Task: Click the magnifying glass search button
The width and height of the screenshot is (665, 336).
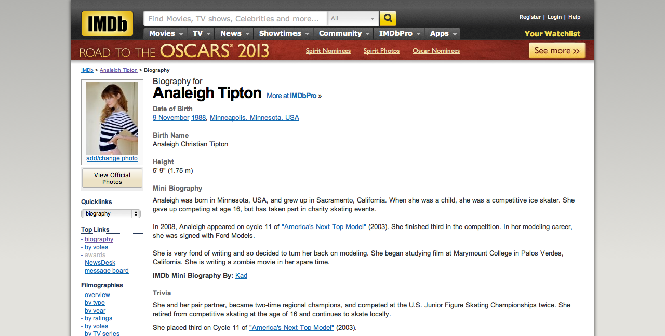Action: pos(388,19)
